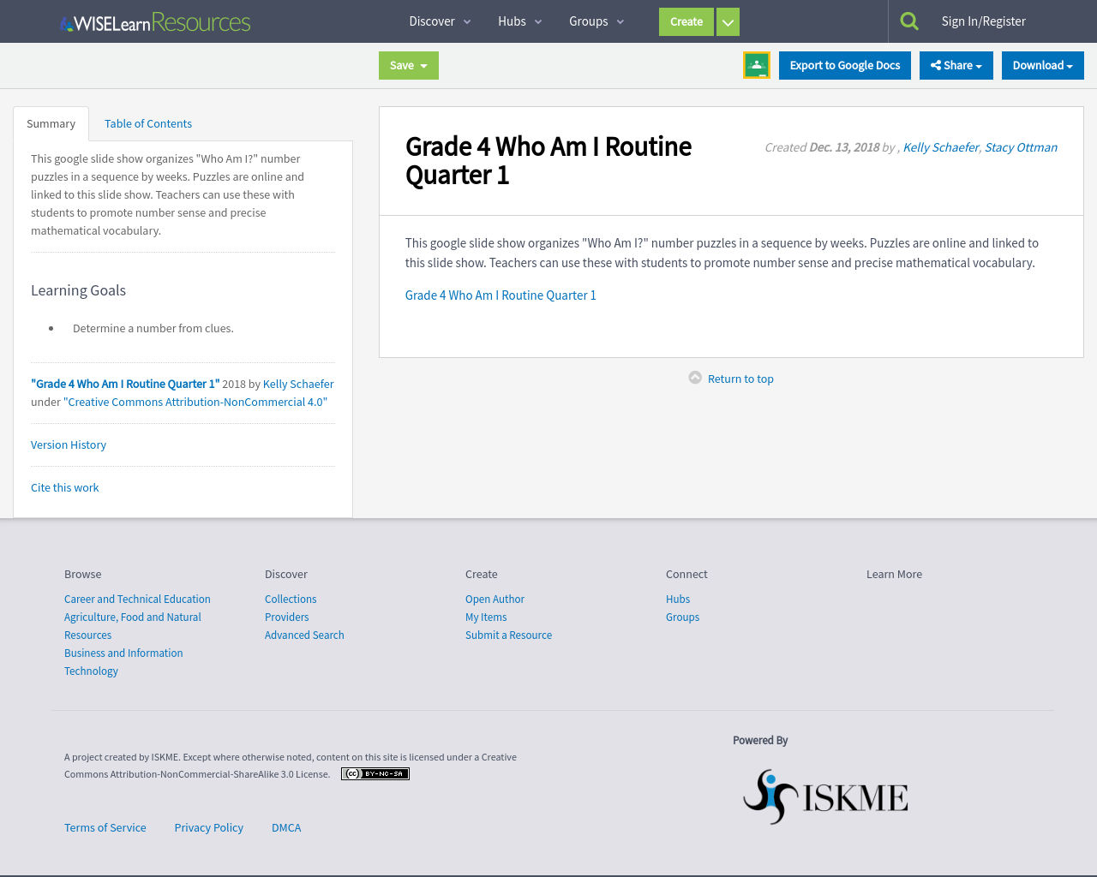Open the Download dropdown
Image resolution: width=1097 pixels, height=877 pixels.
coord(1042,64)
